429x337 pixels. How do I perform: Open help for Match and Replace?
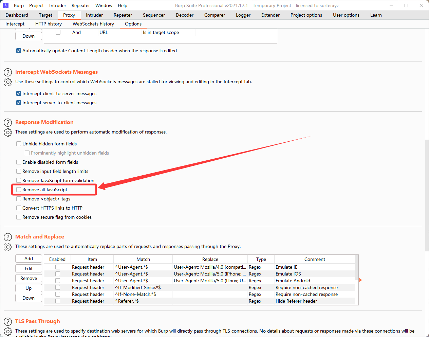point(8,237)
